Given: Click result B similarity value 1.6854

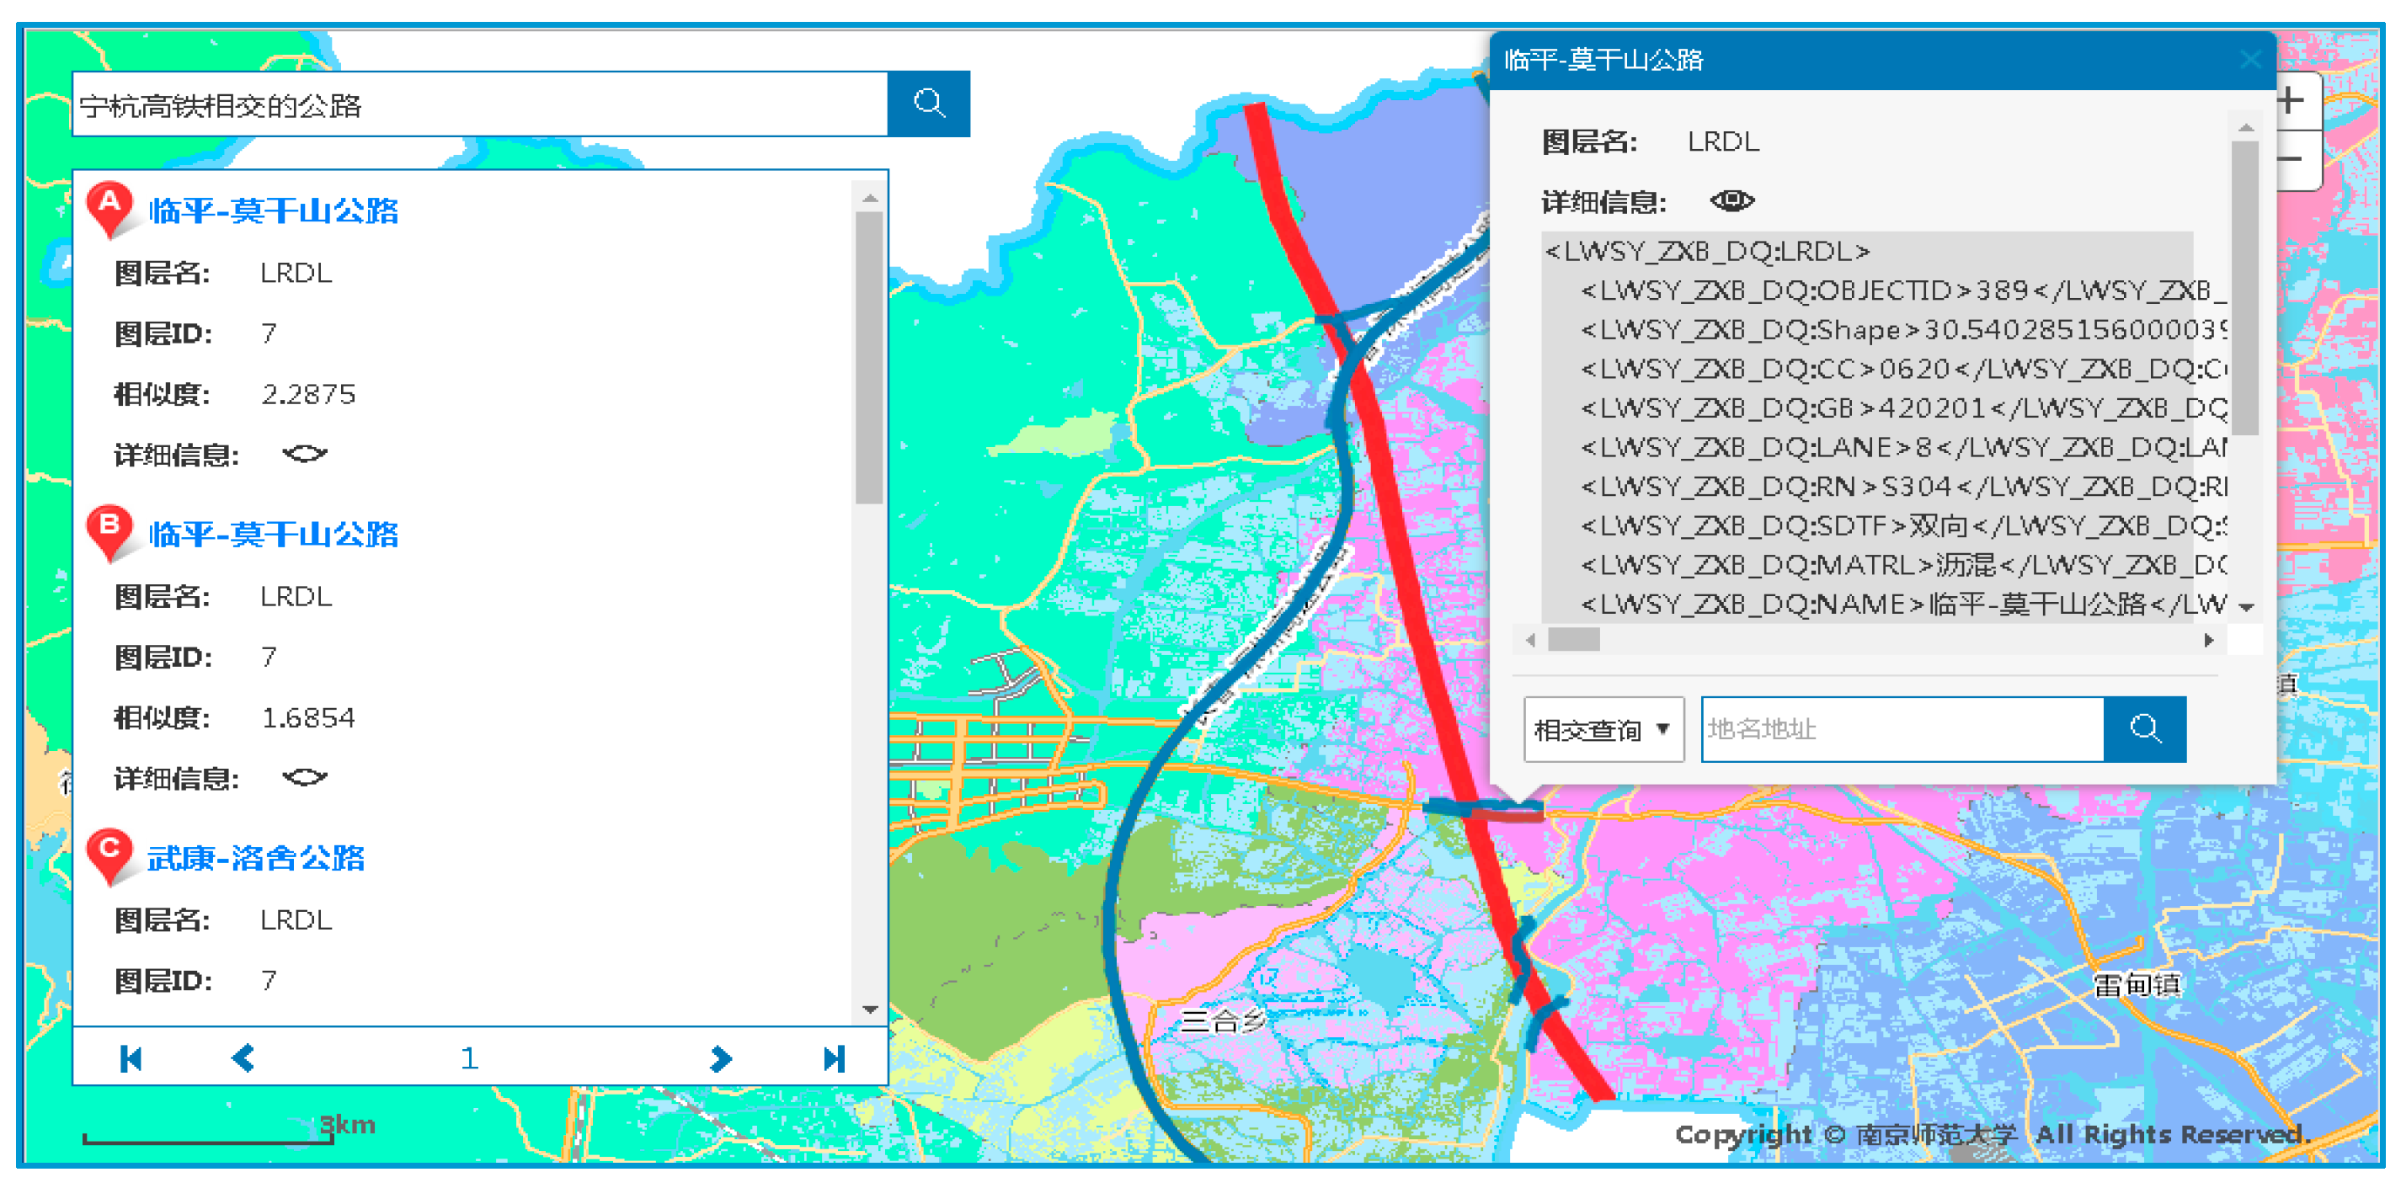Looking at the screenshot, I should [x=308, y=717].
